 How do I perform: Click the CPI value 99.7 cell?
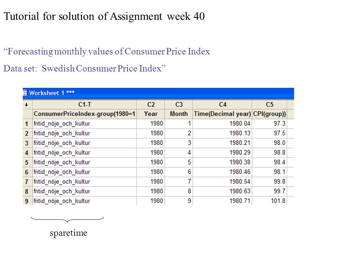coord(270,191)
